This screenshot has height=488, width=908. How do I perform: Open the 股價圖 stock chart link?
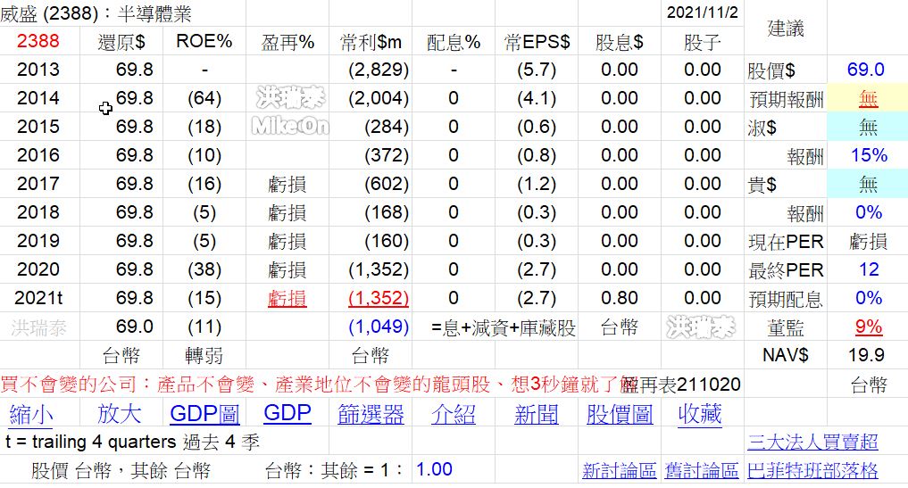tap(620, 414)
